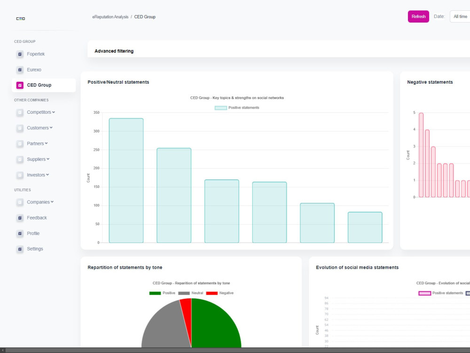Click the second teal bar near 250
The width and height of the screenshot is (470, 353).
pos(174,196)
